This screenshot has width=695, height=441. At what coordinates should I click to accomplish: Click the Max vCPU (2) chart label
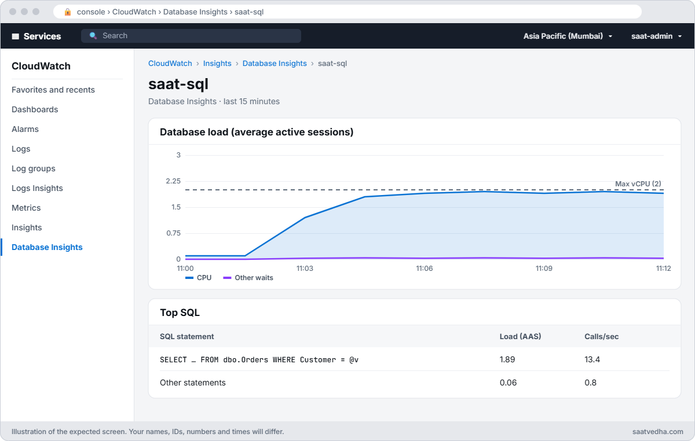[638, 184]
